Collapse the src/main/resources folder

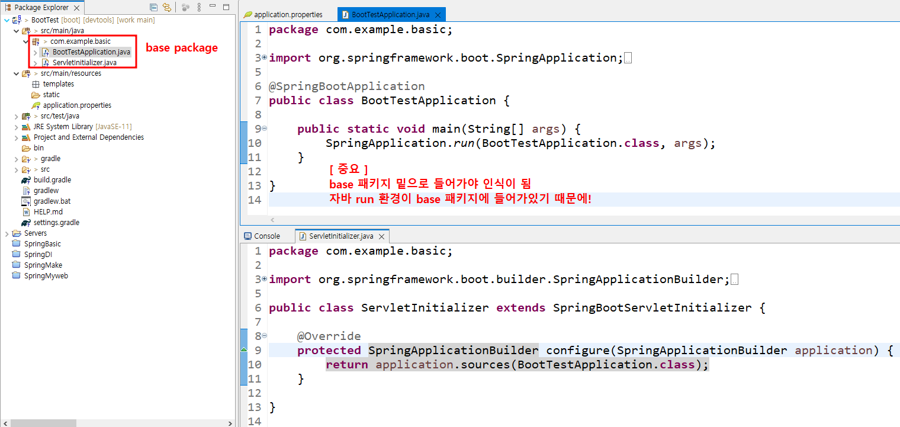pos(16,73)
